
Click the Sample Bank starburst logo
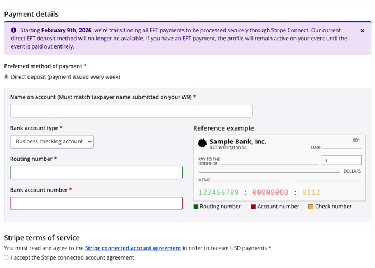pos(203,143)
